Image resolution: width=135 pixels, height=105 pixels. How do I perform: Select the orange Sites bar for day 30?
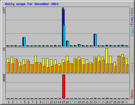click(x=123, y=65)
